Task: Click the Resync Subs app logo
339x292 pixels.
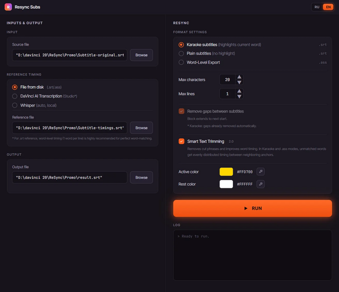Action: tap(8, 7)
